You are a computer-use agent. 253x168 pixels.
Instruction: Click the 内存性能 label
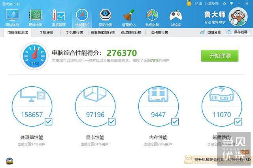(158, 137)
